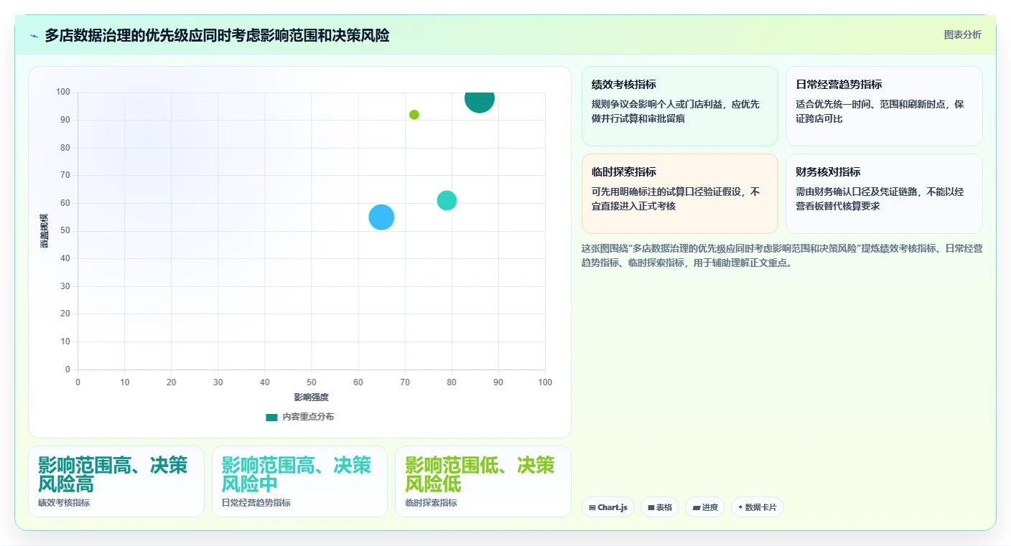
Task: Click the 绩效考核指标 caption under the high-risk stat
Action: [x=64, y=503]
